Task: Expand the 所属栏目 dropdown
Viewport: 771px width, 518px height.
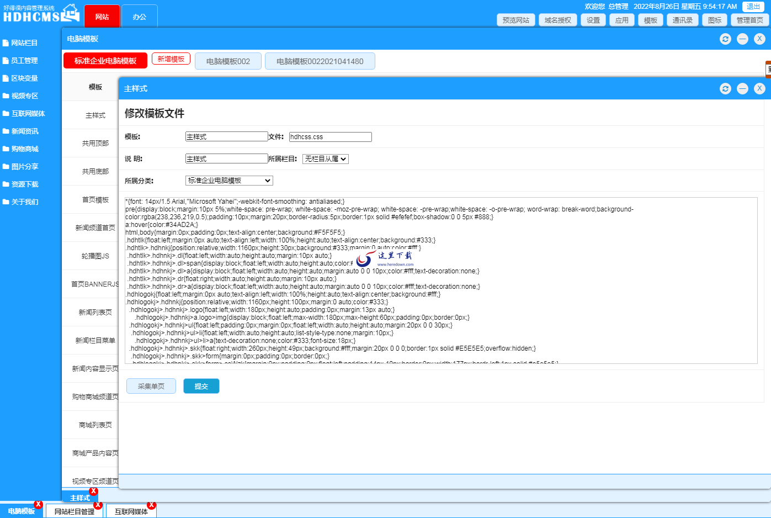Action: coord(325,159)
